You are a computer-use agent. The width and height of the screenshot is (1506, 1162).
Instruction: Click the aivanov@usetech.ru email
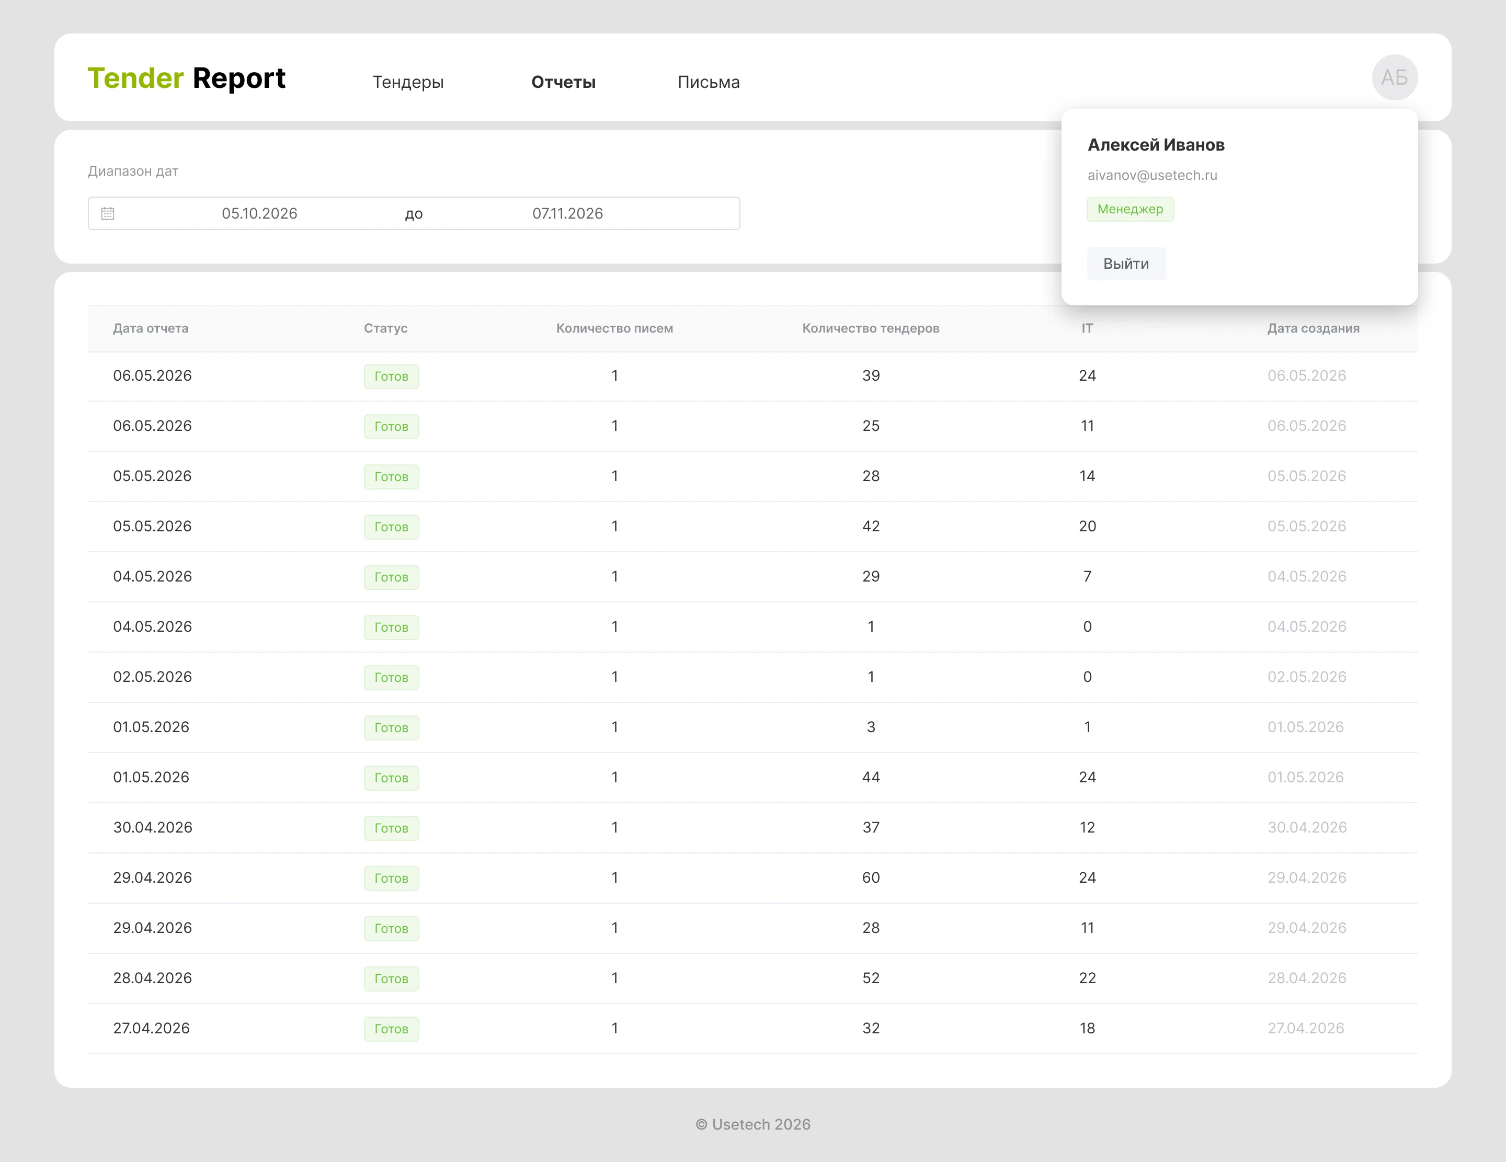1151,175
